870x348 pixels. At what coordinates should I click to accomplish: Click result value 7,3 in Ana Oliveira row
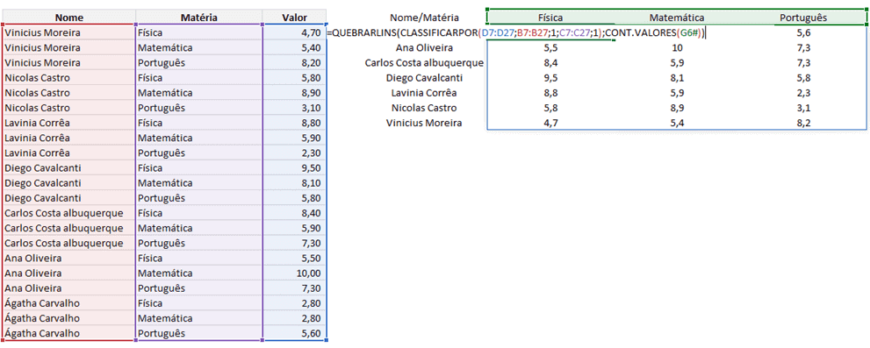[803, 47]
